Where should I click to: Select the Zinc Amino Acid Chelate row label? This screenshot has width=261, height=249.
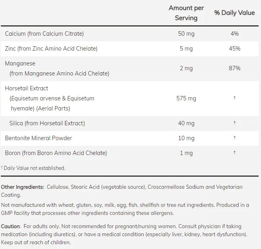(x=51, y=49)
